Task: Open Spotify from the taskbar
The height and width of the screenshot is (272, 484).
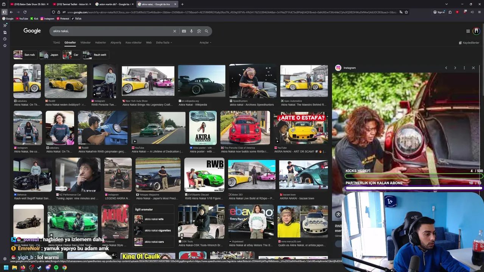Action: [56, 267]
